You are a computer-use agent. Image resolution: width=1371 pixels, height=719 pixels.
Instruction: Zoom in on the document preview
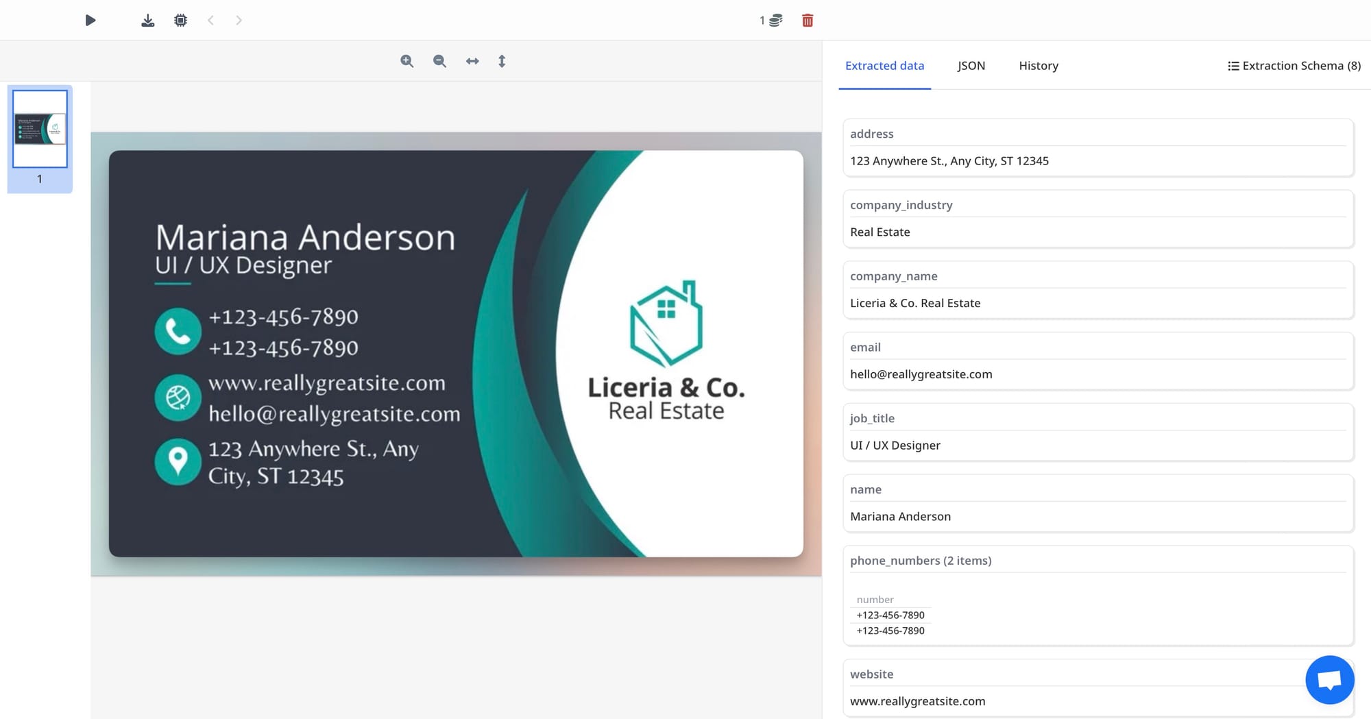[407, 61]
